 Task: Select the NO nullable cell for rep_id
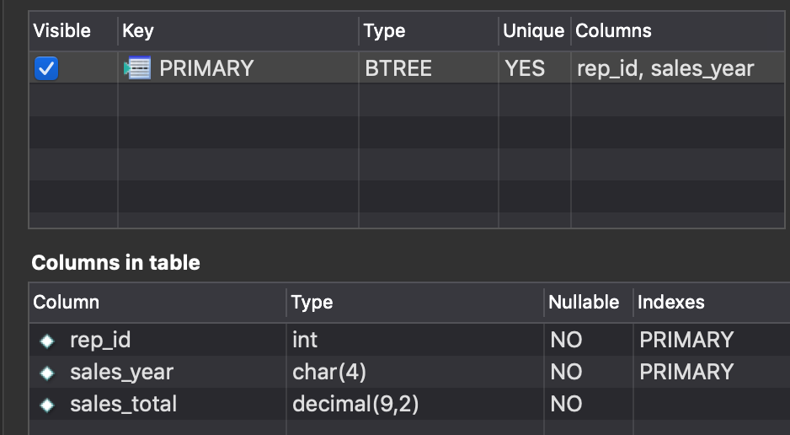tap(566, 340)
